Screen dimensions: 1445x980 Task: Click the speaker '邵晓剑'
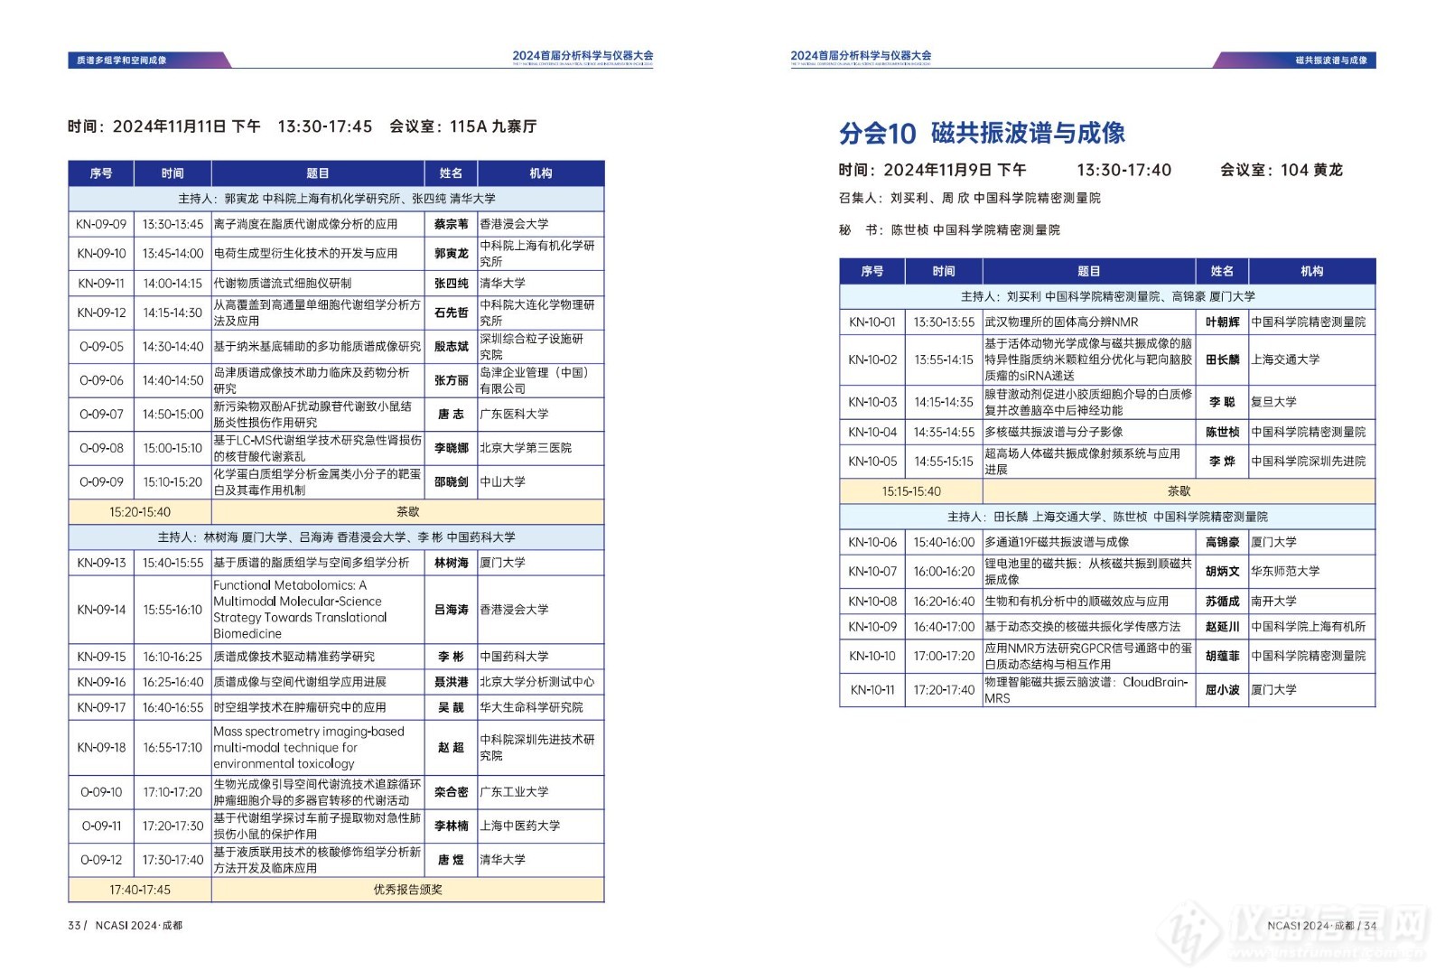point(451,482)
